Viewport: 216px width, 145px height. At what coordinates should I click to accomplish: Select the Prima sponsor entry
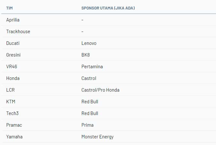coord(87,125)
